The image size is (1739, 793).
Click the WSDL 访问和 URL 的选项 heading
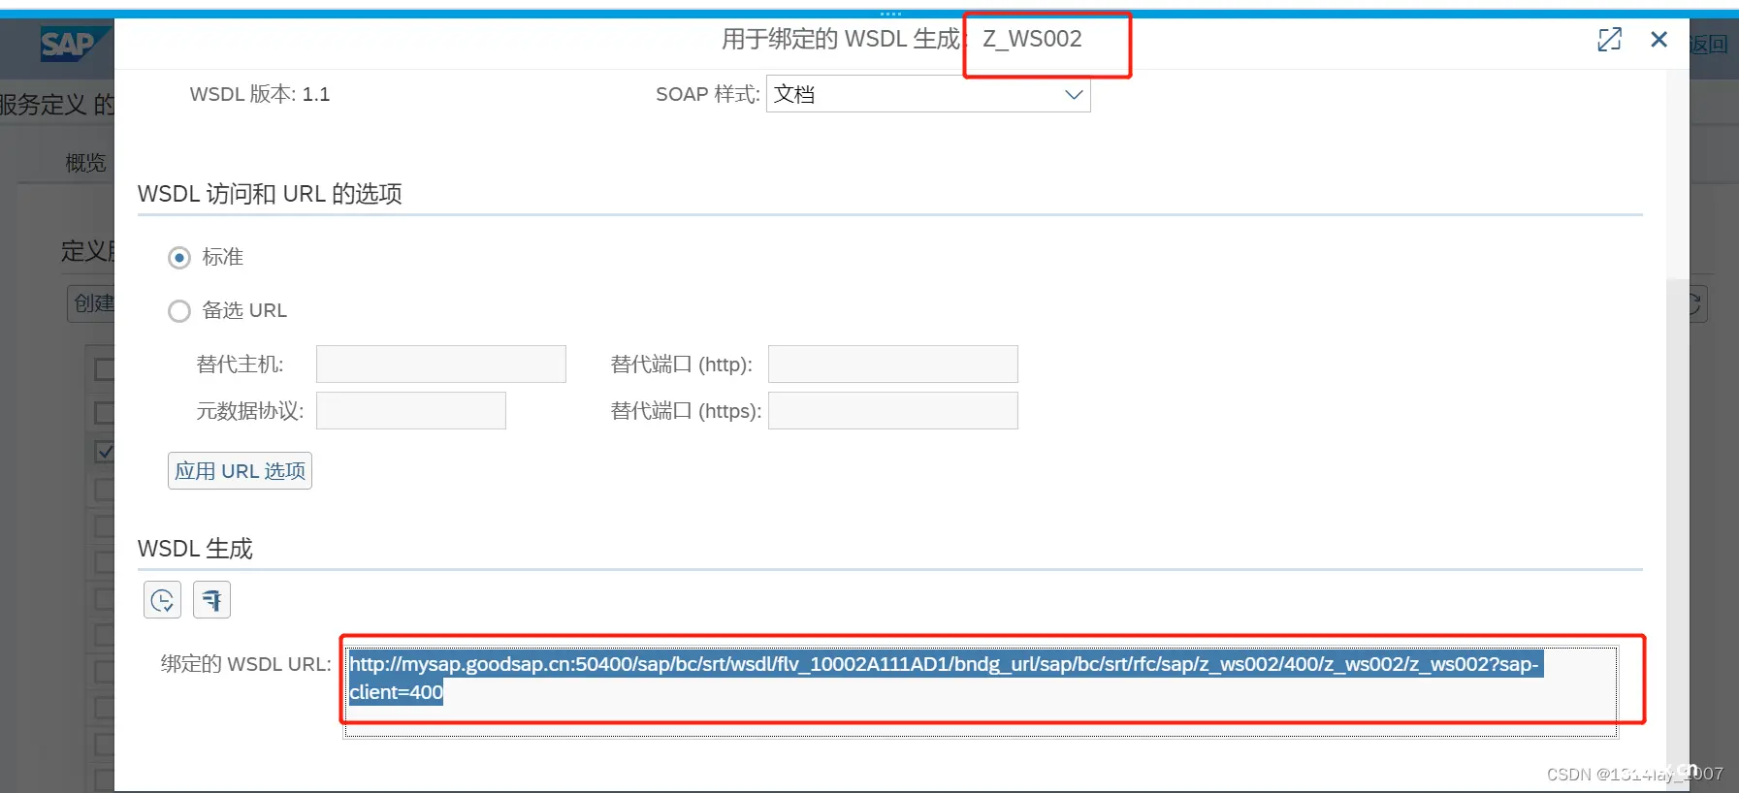tap(270, 194)
